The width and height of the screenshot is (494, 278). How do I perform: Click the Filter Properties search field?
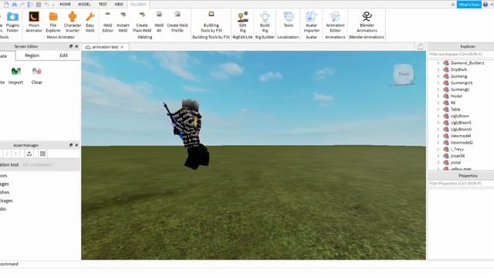[461, 184]
